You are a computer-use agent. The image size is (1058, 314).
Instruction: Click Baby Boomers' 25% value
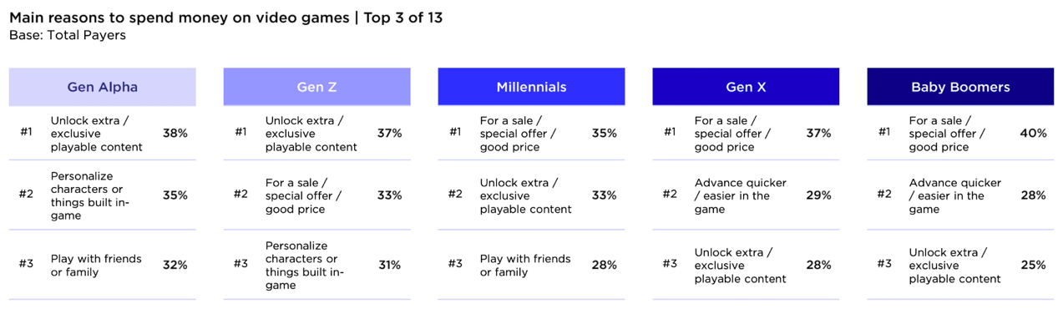pos(1033,266)
